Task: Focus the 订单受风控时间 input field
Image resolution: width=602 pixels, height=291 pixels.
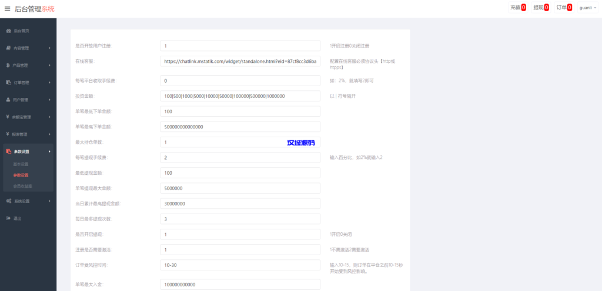Action: coord(240,265)
